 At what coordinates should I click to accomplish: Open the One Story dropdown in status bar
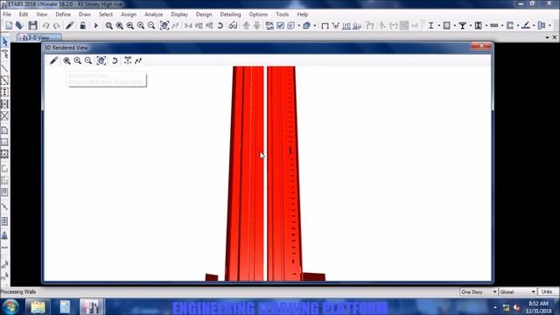479,291
